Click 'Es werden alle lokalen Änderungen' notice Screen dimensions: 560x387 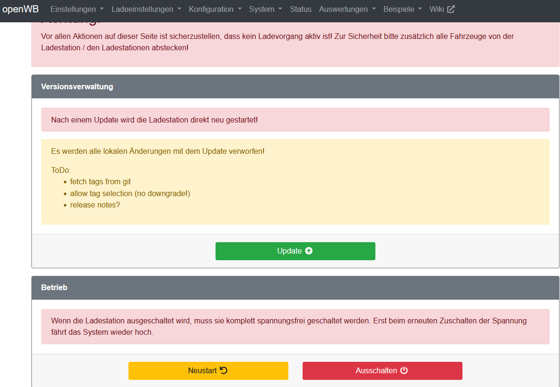click(158, 151)
